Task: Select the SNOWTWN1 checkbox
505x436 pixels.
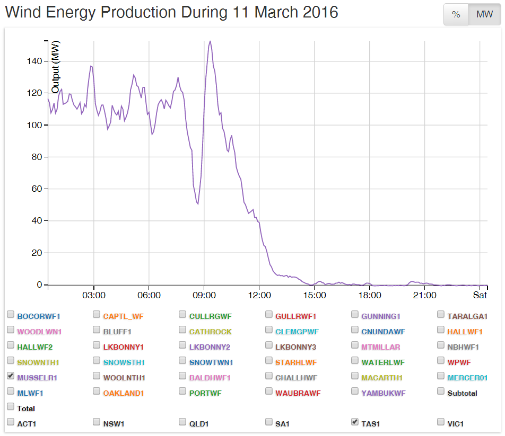Action: click(x=182, y=360)
